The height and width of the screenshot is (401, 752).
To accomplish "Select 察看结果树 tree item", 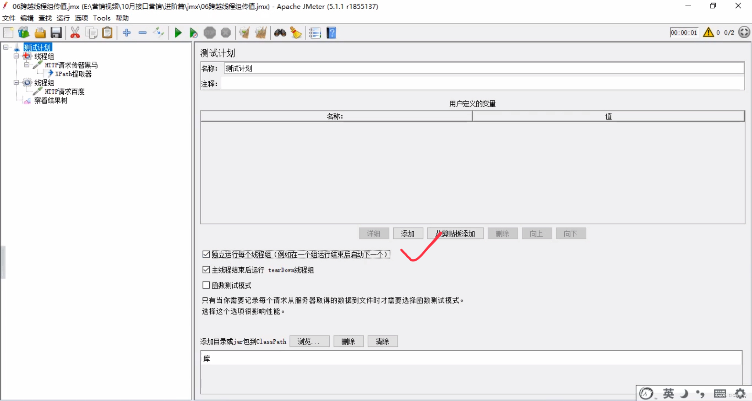I will tap(51, 100).
